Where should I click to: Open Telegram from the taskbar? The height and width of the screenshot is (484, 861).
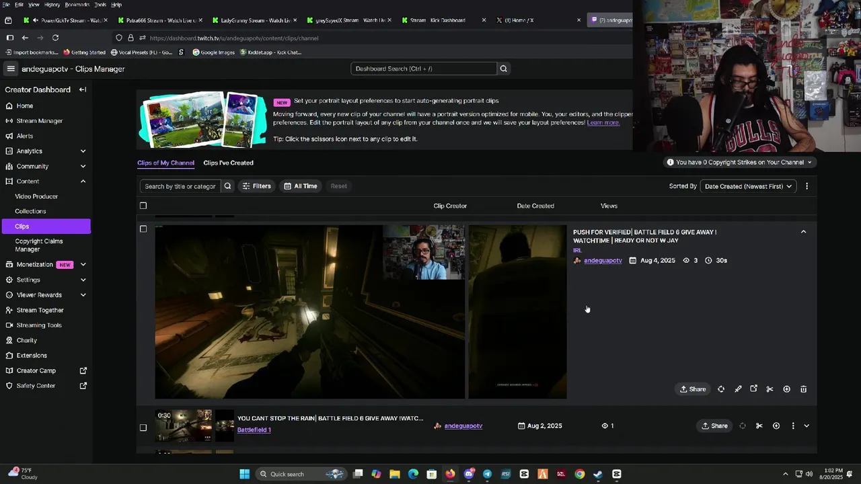487,474
